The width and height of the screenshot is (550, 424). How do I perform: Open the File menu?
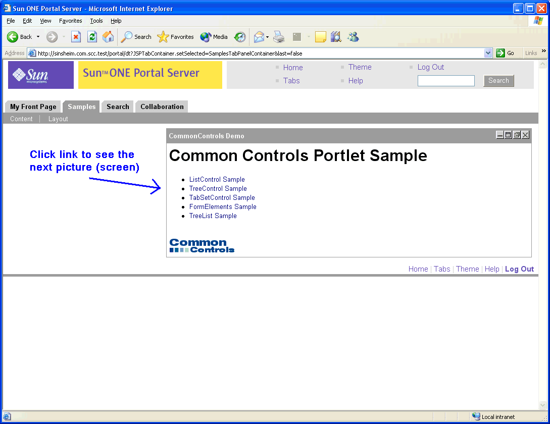(11, 21)
